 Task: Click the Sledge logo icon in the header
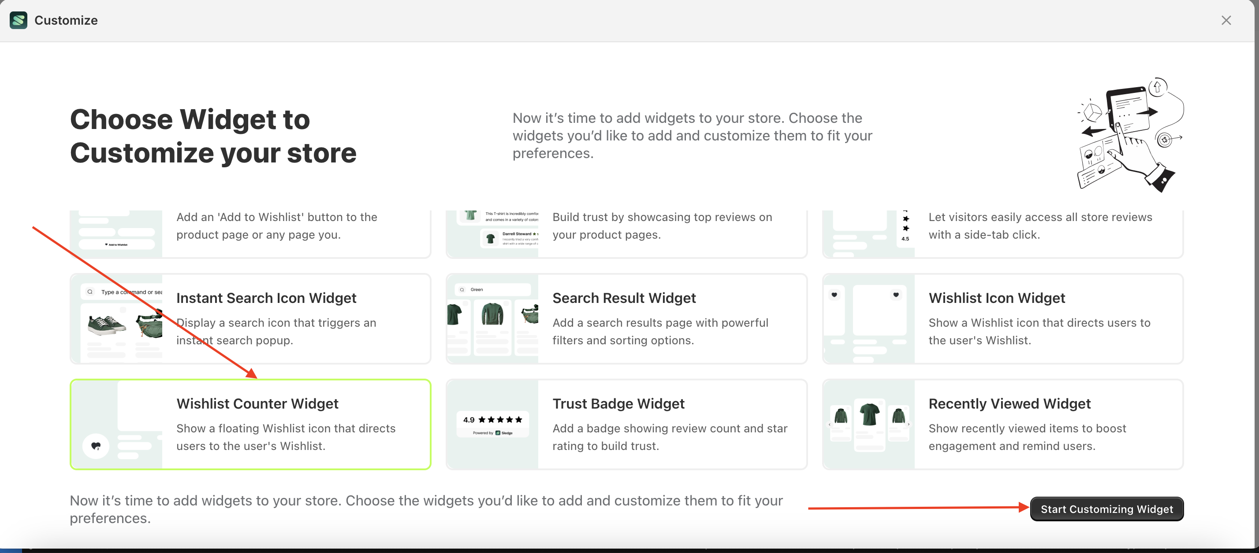[18, 20]
